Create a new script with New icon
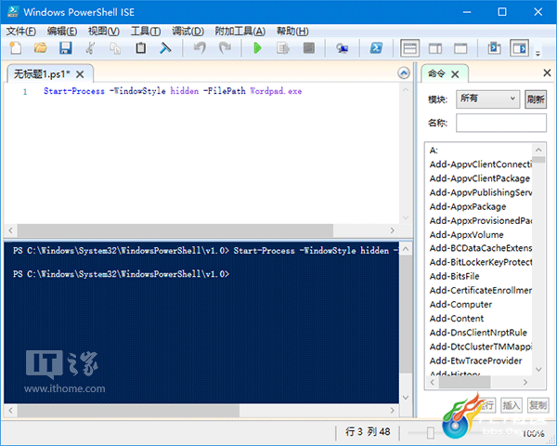This screenshot has width=557, height=446. pos(15,48)
